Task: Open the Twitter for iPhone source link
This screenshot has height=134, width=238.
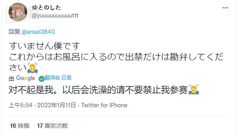Action: pos(104,105)
